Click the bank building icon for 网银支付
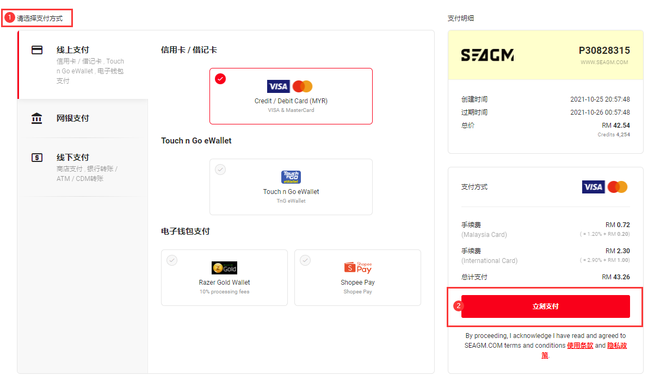Image resolution: width=648 pixels, height=382 pixels. (37, 118)
